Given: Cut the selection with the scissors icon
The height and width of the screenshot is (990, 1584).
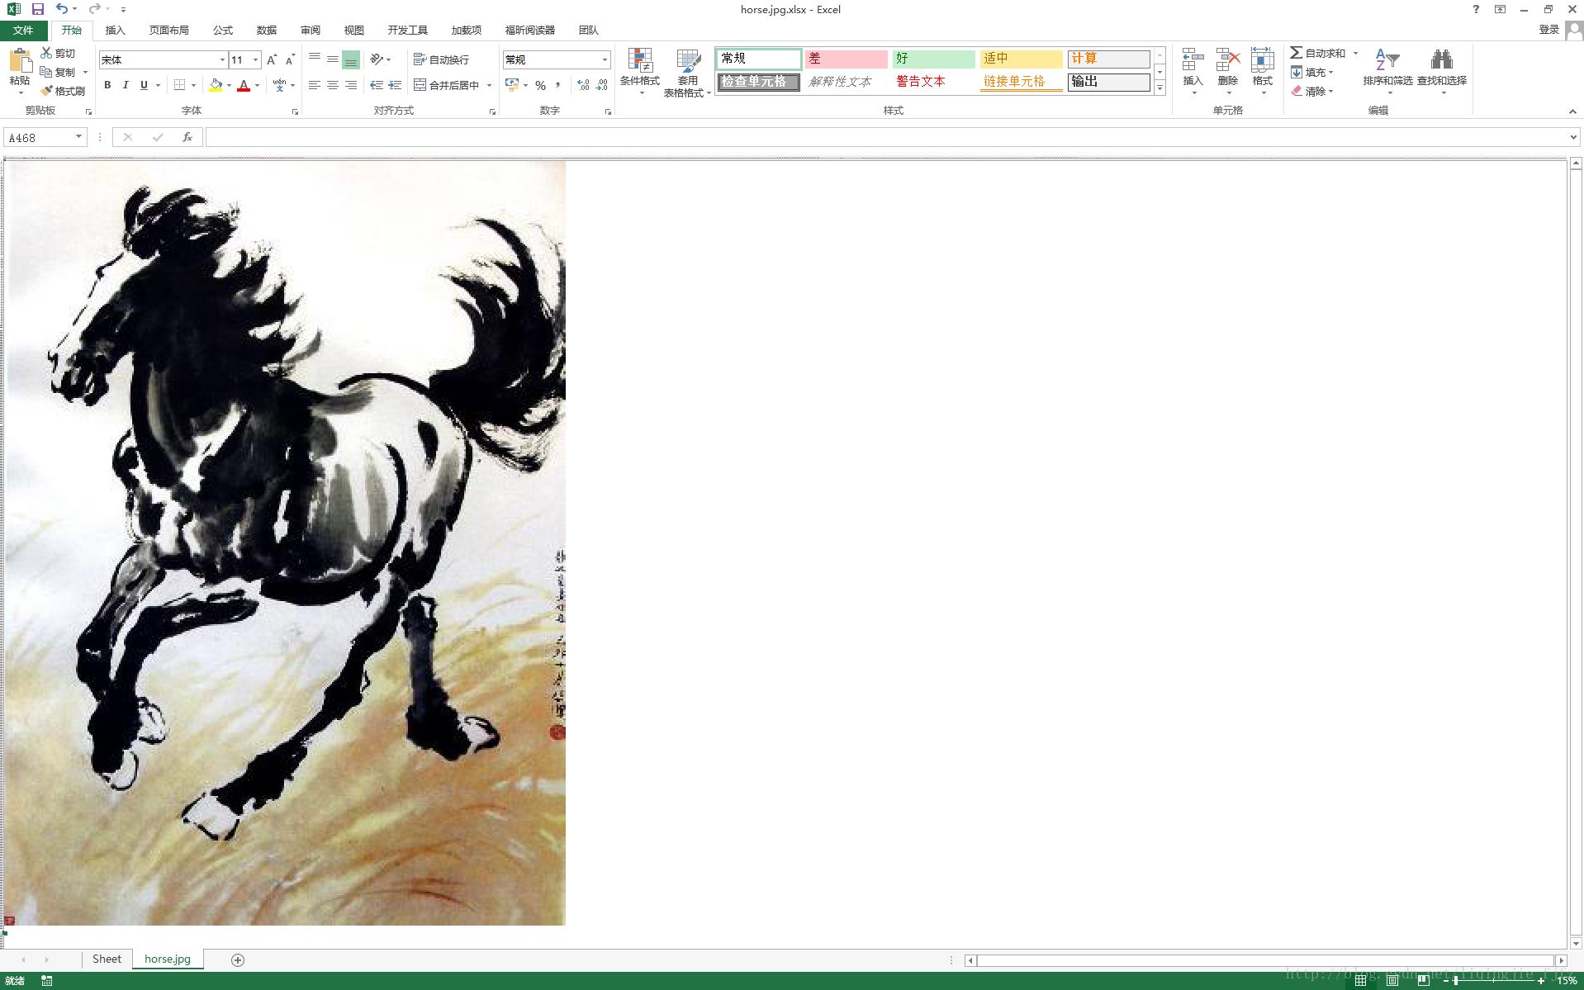Looking at the screenshot, I should point(47,53).
